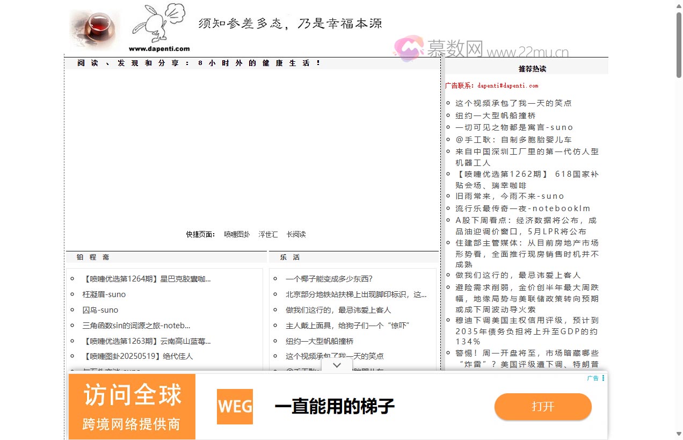Open the 浮世汇 quick page
683x440 pixels.
(268, 234)
